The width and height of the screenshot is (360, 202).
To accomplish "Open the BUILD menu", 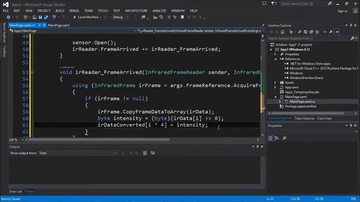I will coord(60,11).
